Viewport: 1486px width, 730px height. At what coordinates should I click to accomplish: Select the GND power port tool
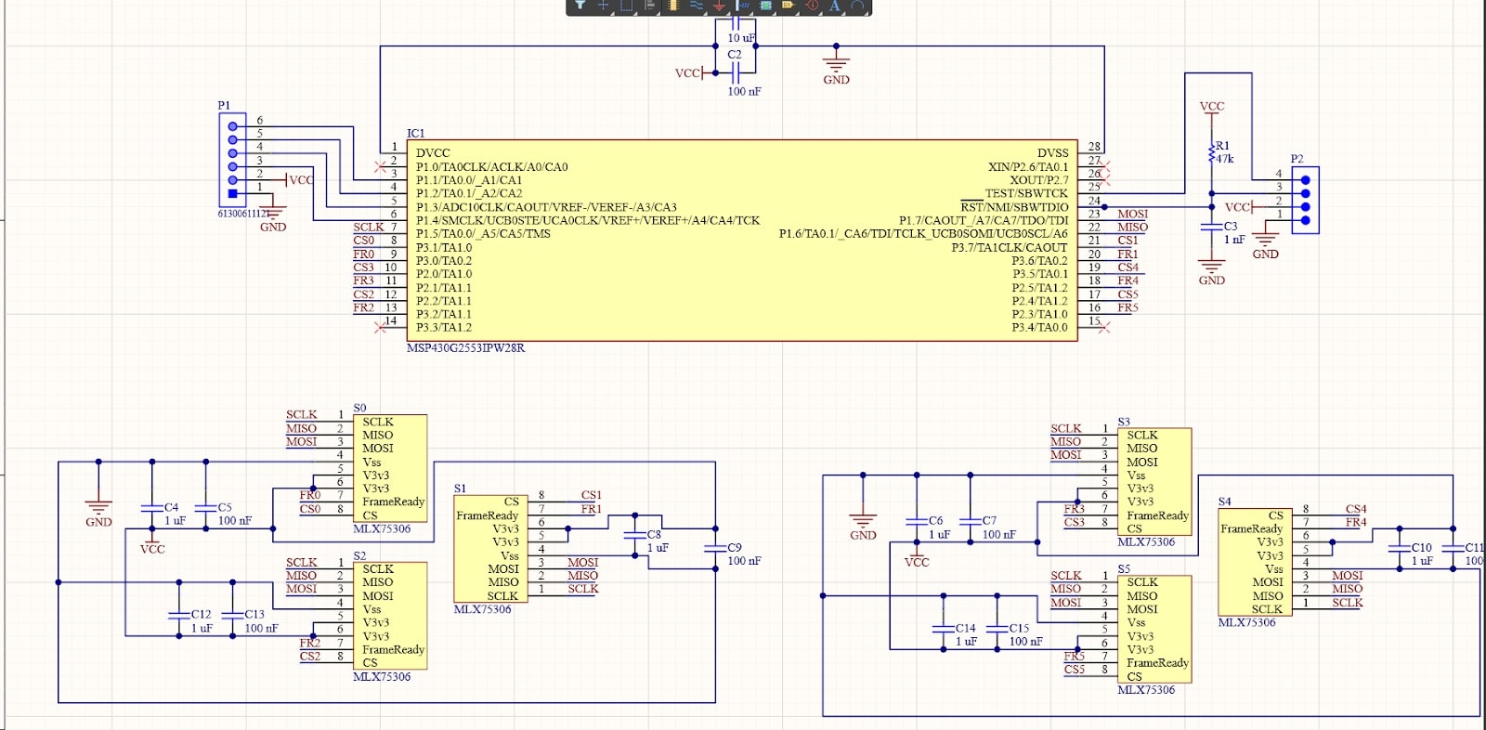coord(719,6)
